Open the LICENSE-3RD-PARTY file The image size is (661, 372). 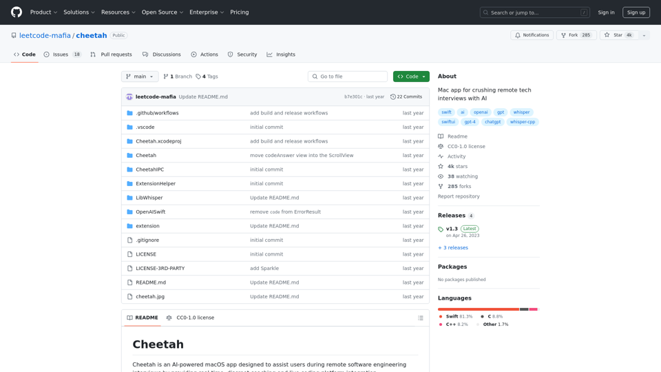(160, 268)
